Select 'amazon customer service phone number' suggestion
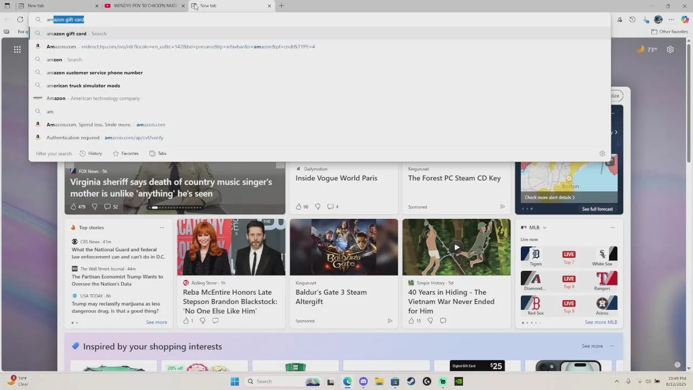Viewport: 693px width, 390px height. pos(319,73)
